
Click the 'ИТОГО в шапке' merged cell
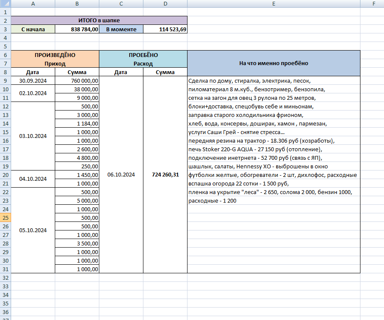pyautogui.click(x=99, y=20)
